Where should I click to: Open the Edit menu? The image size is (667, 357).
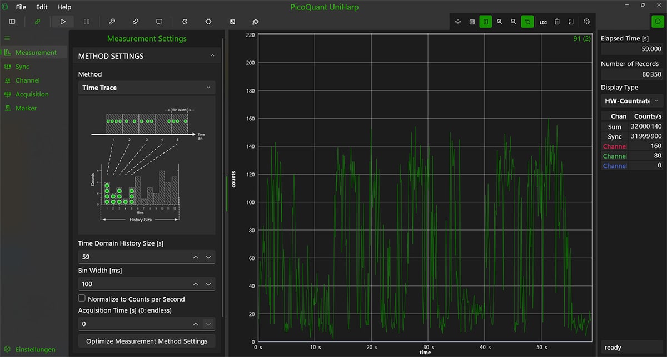(41, 7)
